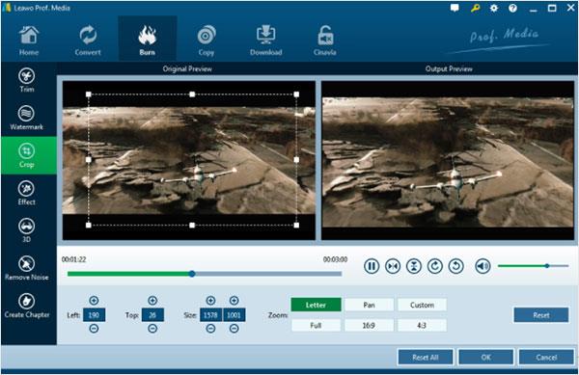Click the Left value input field
Image resolution: width=579 pixels, height=375 pixels.
point(95,315)
